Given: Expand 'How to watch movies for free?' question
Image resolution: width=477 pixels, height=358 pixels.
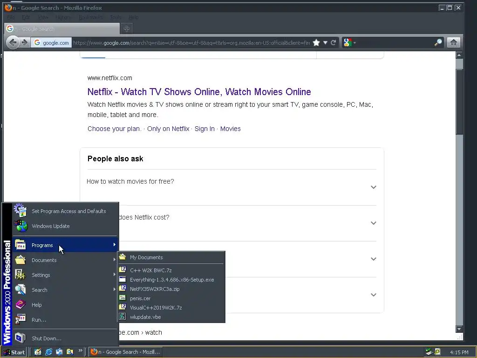Looking at the screenshot, I should [x=232, y=187].
